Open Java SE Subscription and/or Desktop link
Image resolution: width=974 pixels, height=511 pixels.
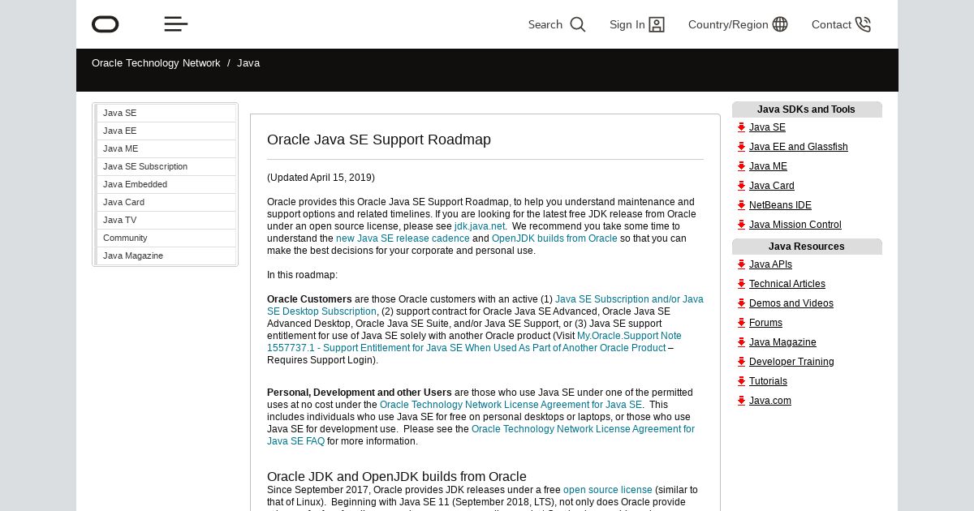tap(485, 305)
